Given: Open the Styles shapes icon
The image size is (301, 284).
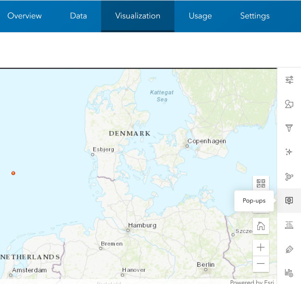Looking at the screenshot, I should [289, 104].
